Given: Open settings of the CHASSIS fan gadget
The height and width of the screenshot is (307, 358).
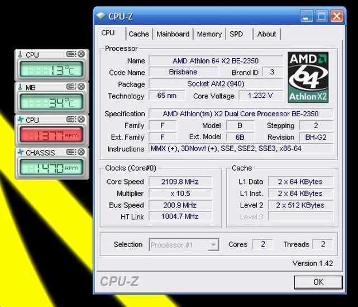Looking at the screenshot, I should (x=71, y=152).
